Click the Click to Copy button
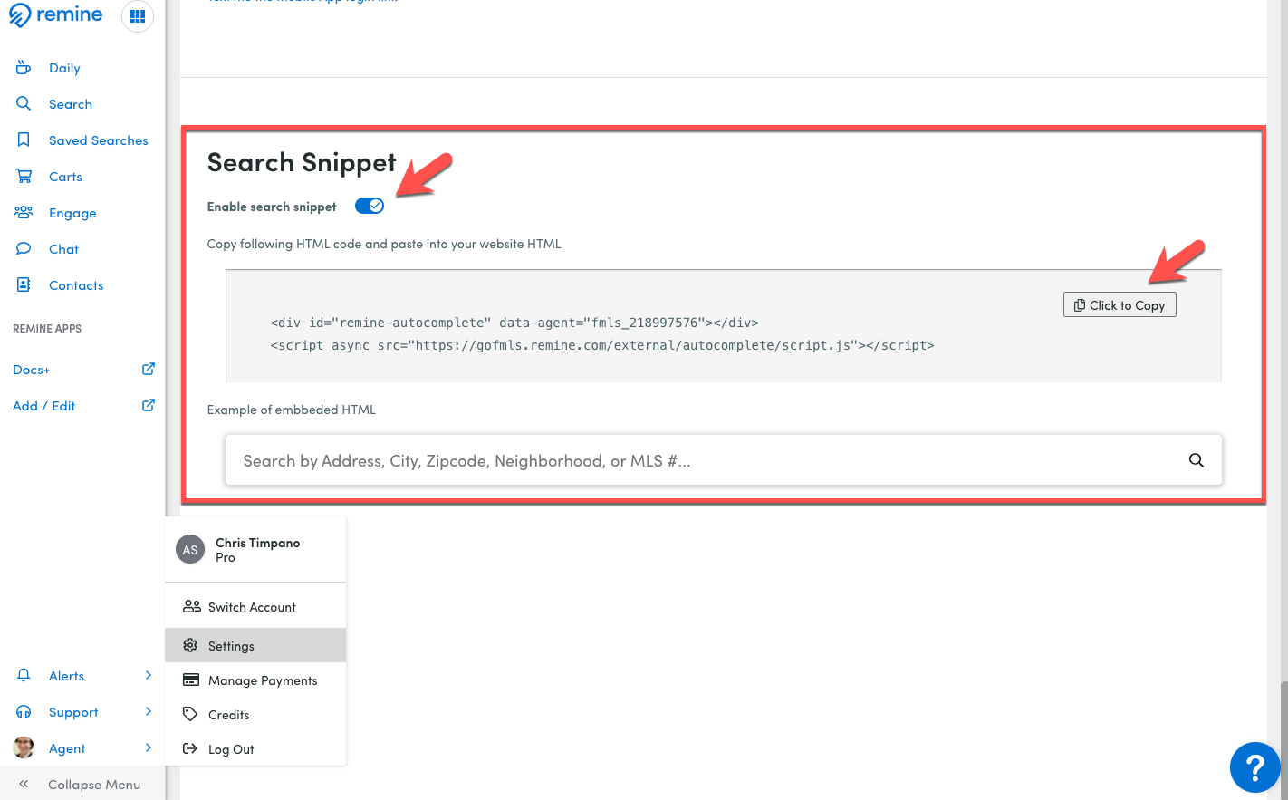Viewport: 1288px width, 800px height. pos(1120,304)
